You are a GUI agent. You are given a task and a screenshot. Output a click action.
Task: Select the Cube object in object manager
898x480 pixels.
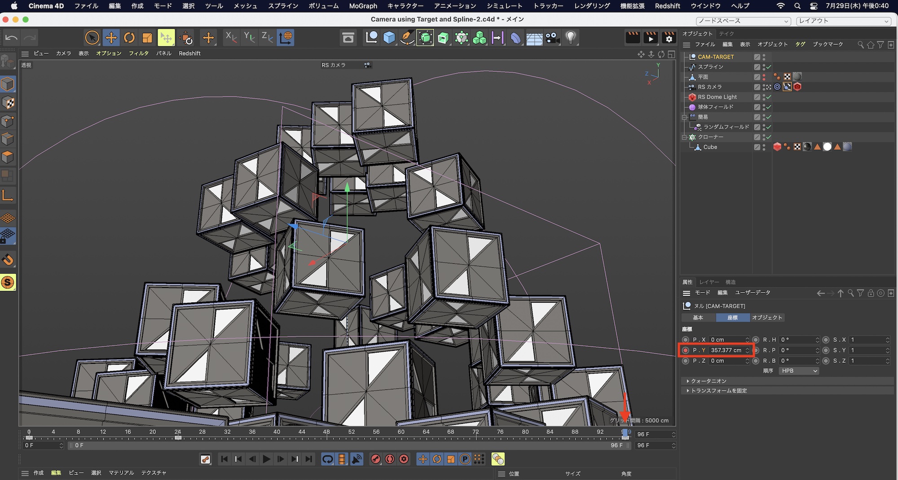[710, 147]
